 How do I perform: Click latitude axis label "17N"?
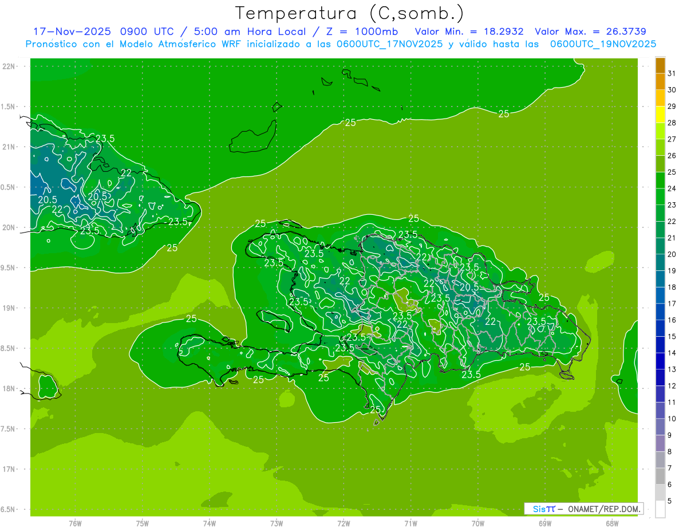click(x=9, y=469)
